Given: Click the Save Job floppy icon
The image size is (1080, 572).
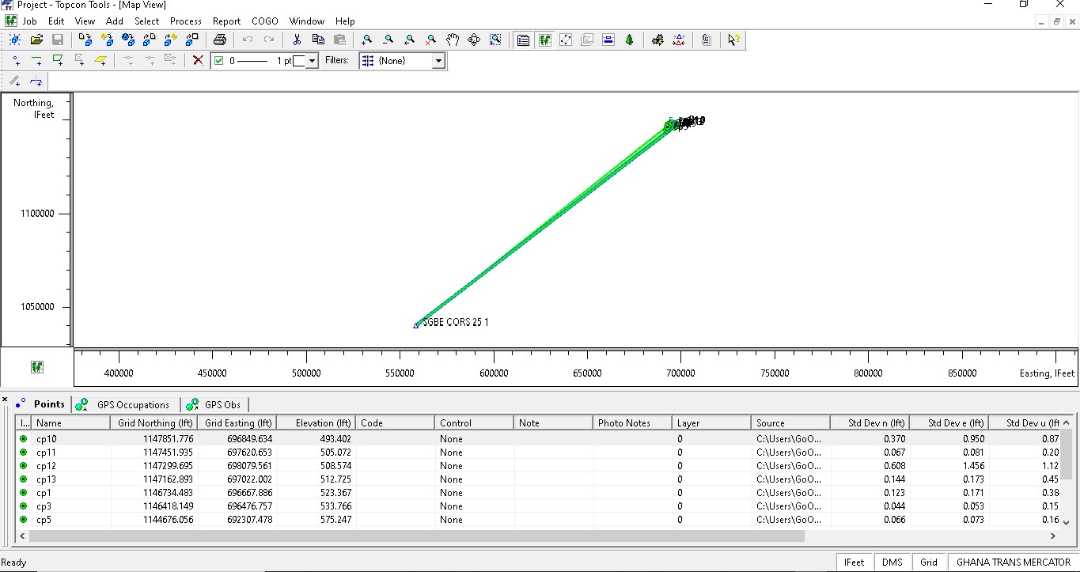Looking at the screenshot, I should click(x=58, y=40).
